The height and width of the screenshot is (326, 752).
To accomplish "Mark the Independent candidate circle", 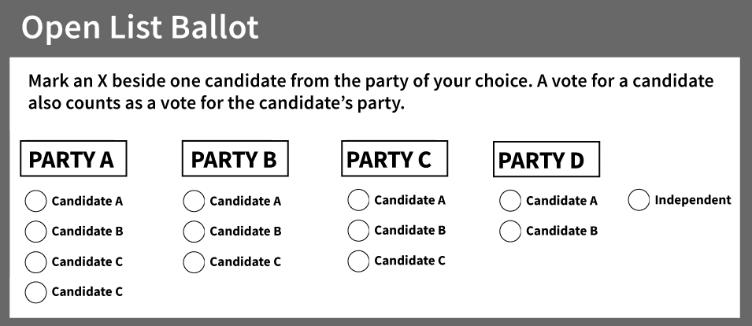I will coord(639,200).
